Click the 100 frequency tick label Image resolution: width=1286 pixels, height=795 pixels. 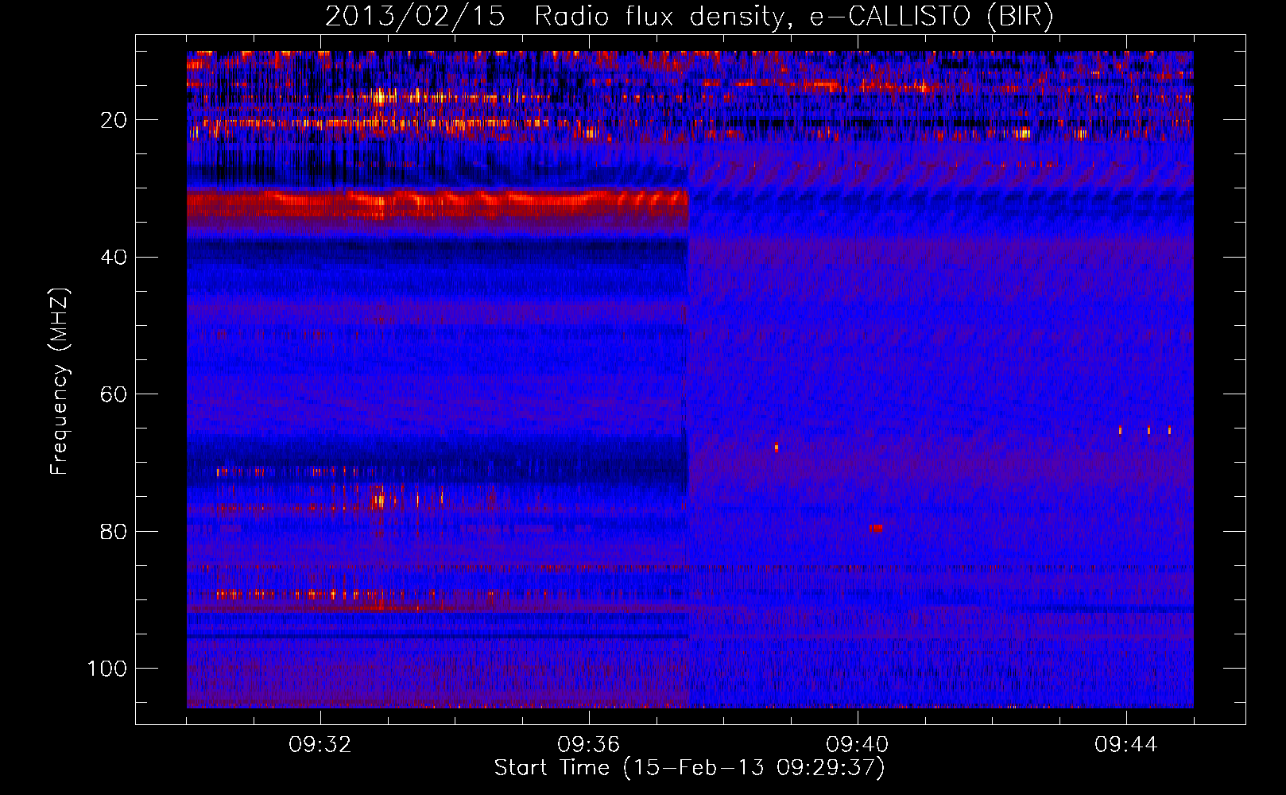tap(107, 668)
